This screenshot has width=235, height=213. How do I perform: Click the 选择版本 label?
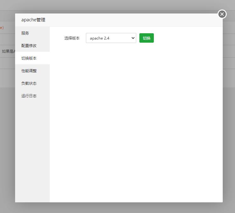pos(72,38)
